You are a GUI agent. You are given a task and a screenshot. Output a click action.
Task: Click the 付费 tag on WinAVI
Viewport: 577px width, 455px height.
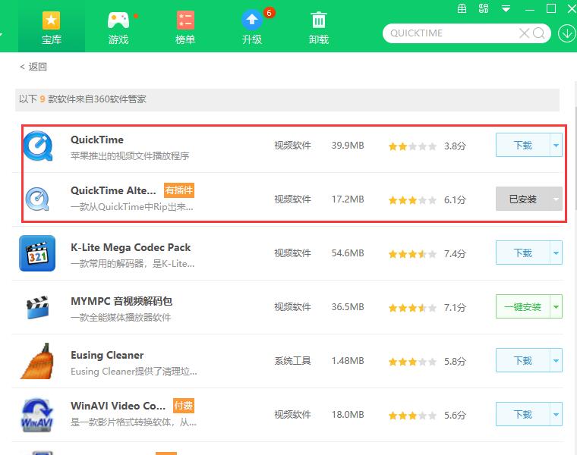pyautogui.click(x=184, y=406)
